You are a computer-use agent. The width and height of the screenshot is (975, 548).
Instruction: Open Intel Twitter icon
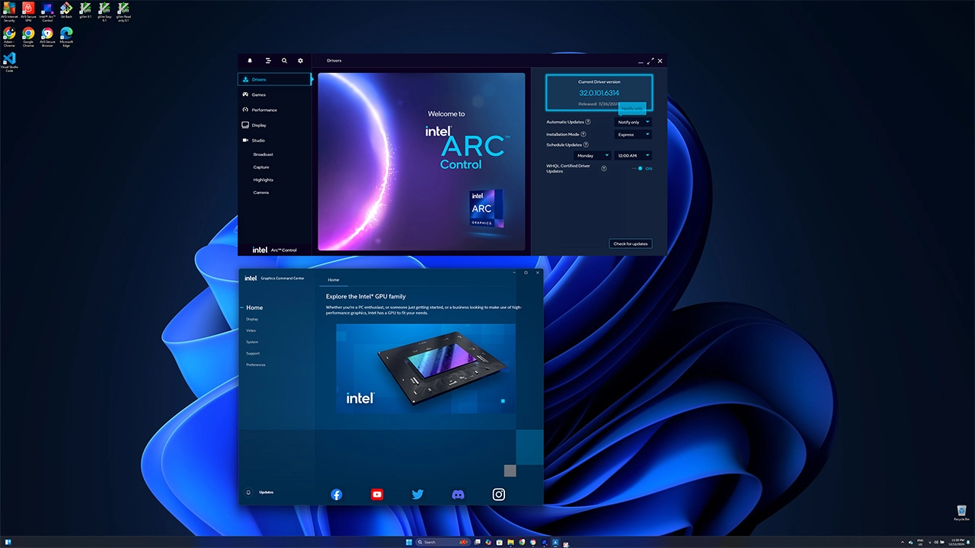point(417,495)
